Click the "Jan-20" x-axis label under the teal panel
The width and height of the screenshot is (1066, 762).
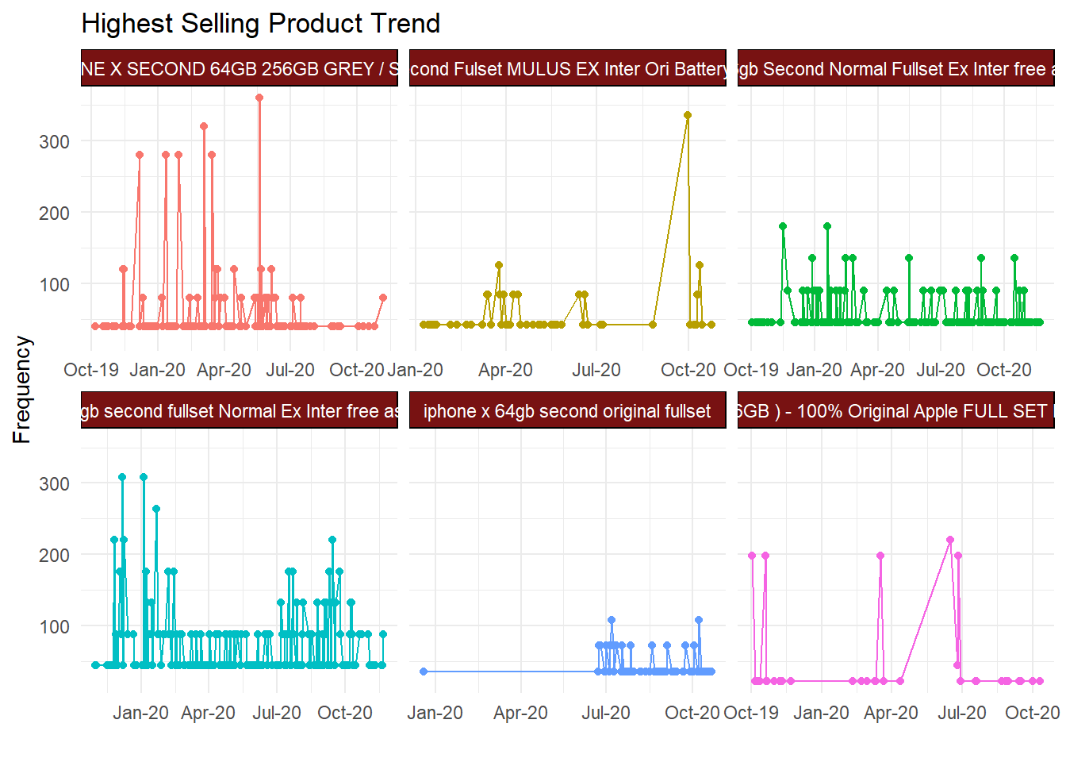[x=140, y=713]
